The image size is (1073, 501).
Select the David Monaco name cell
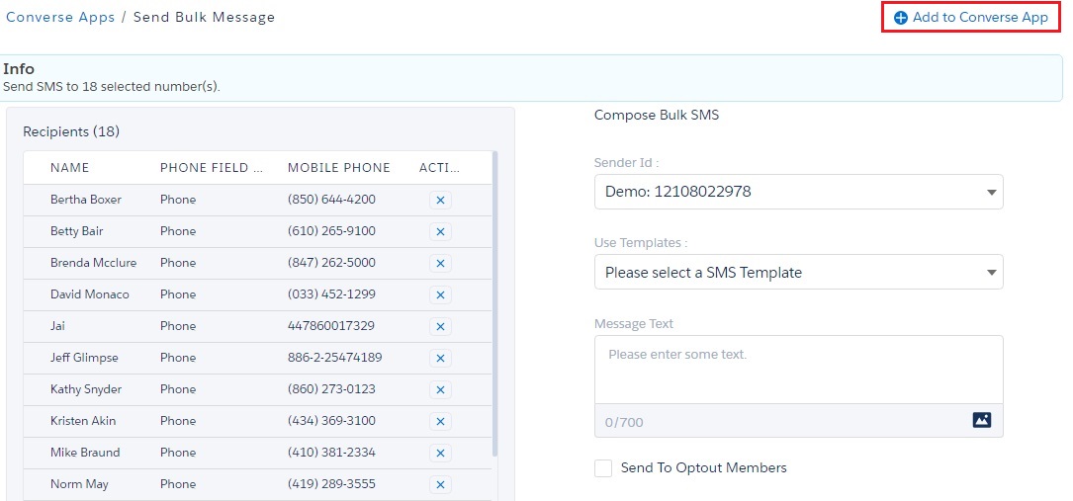[x=90, y=293]
